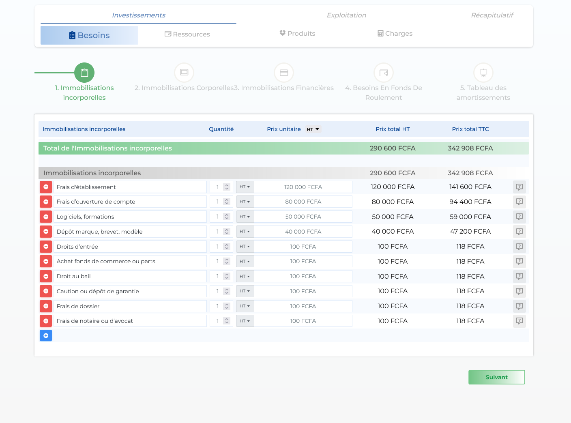Open HT selector for Frais de notaire
Image resolution: width=571 pixels, height=423 pixels.
coord(245,321)
